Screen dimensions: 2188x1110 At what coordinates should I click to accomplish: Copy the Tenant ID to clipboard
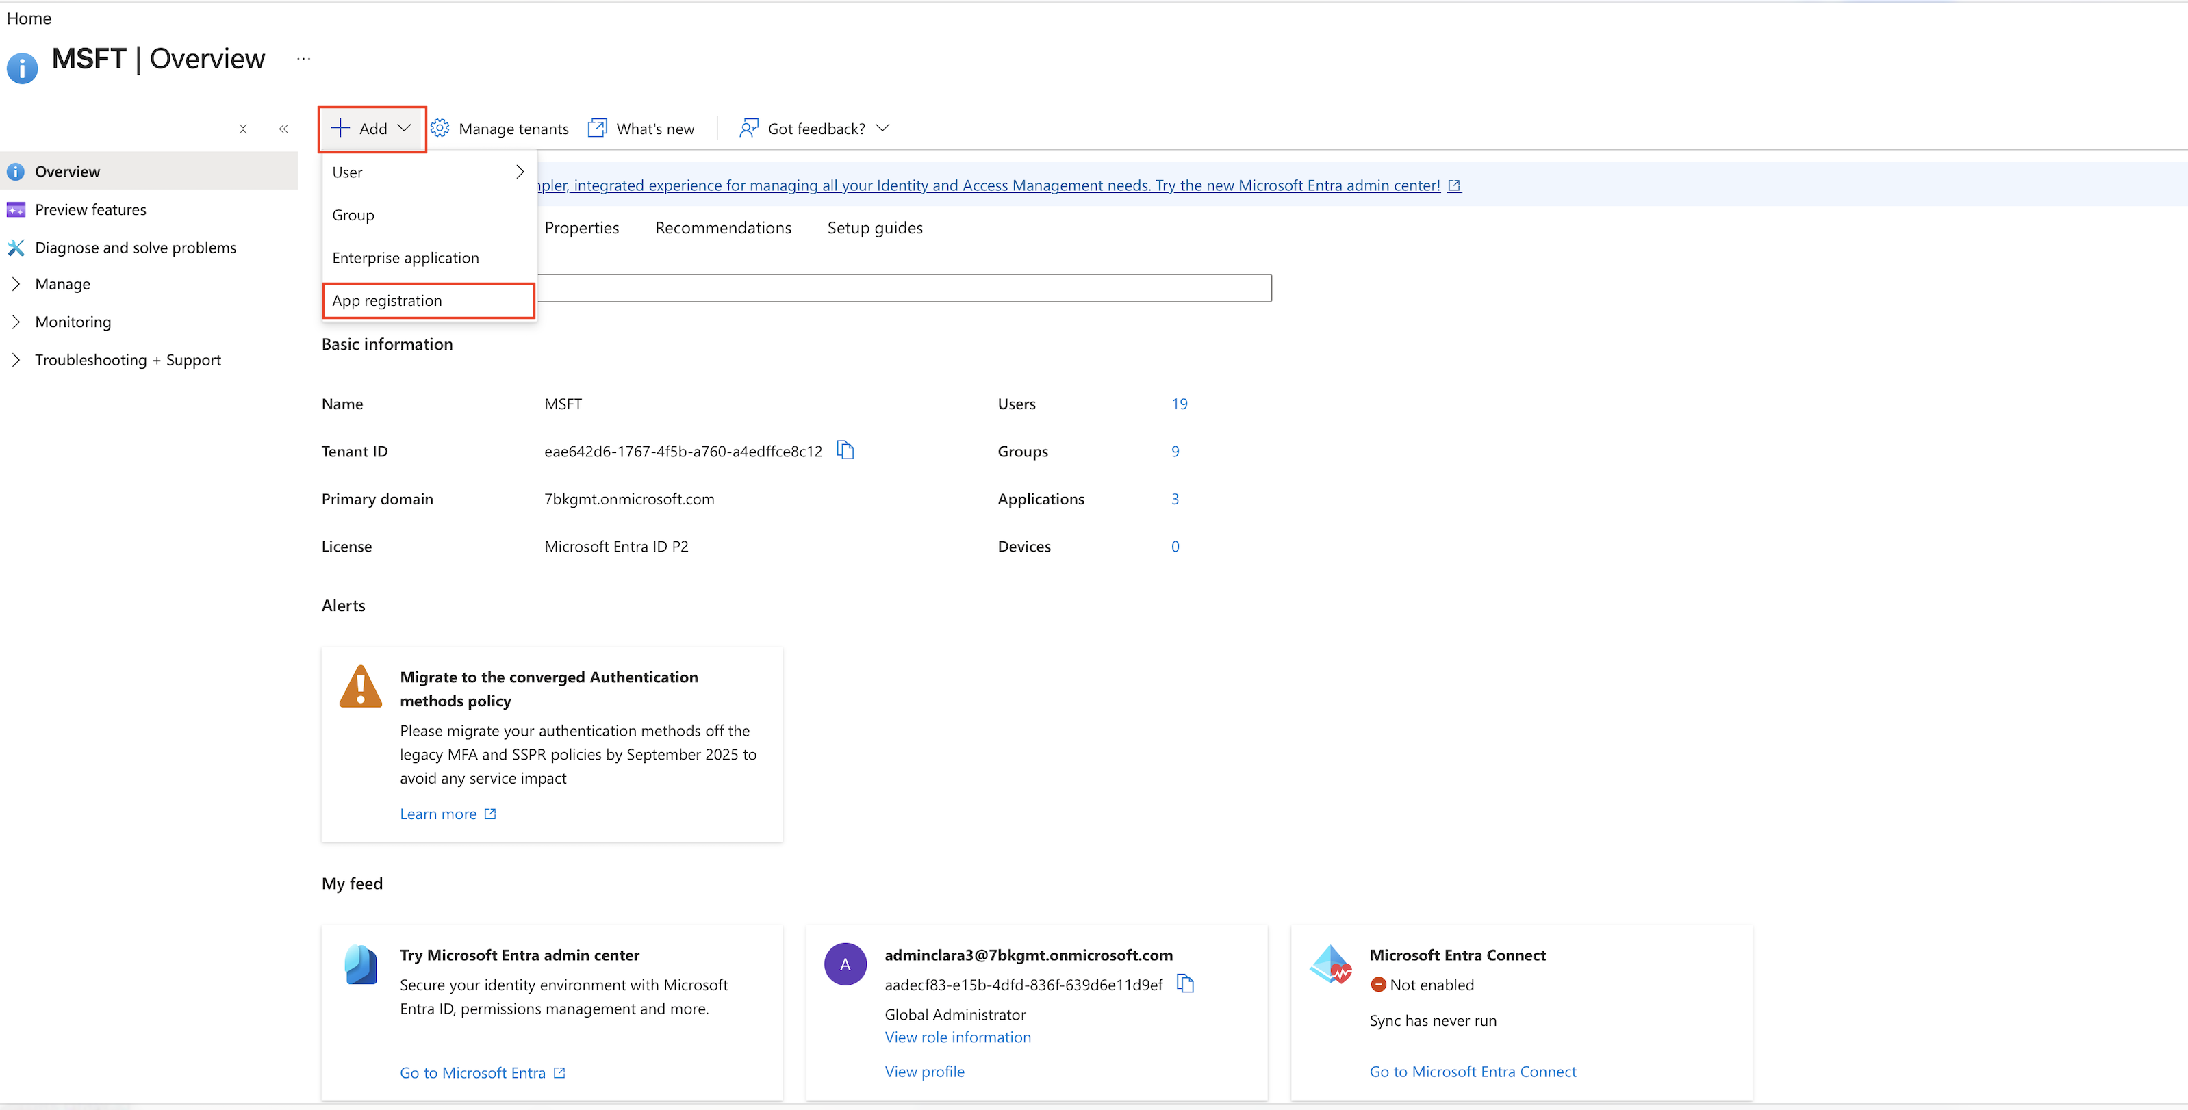pyautogui.click(x=845, y=450)
